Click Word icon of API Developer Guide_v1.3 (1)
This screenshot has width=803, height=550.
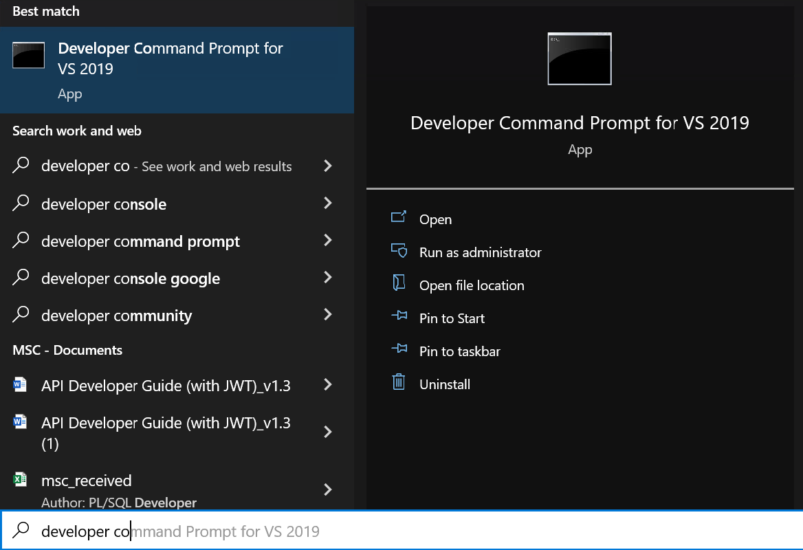click(20, 421)
